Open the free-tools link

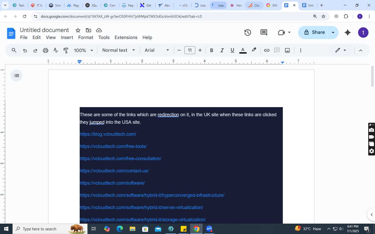[x=113, y=146]
